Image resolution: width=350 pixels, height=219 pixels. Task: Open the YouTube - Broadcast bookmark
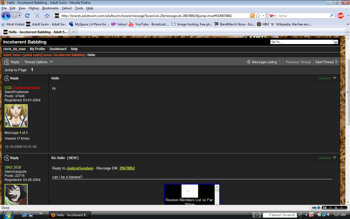(x=149, y=24)
